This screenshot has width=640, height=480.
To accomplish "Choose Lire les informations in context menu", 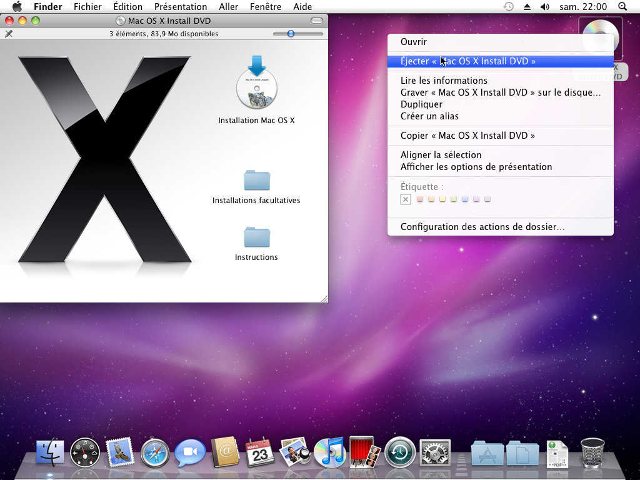I will point(444,81).
